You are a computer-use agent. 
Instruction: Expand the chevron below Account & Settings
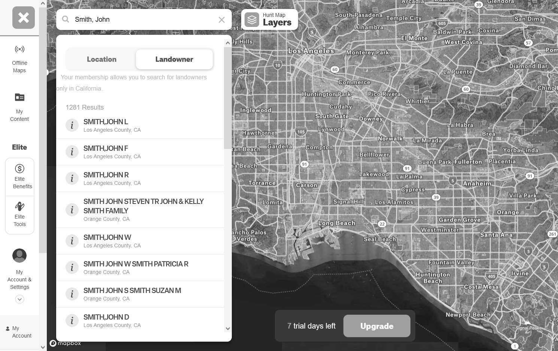click(19, 299)
